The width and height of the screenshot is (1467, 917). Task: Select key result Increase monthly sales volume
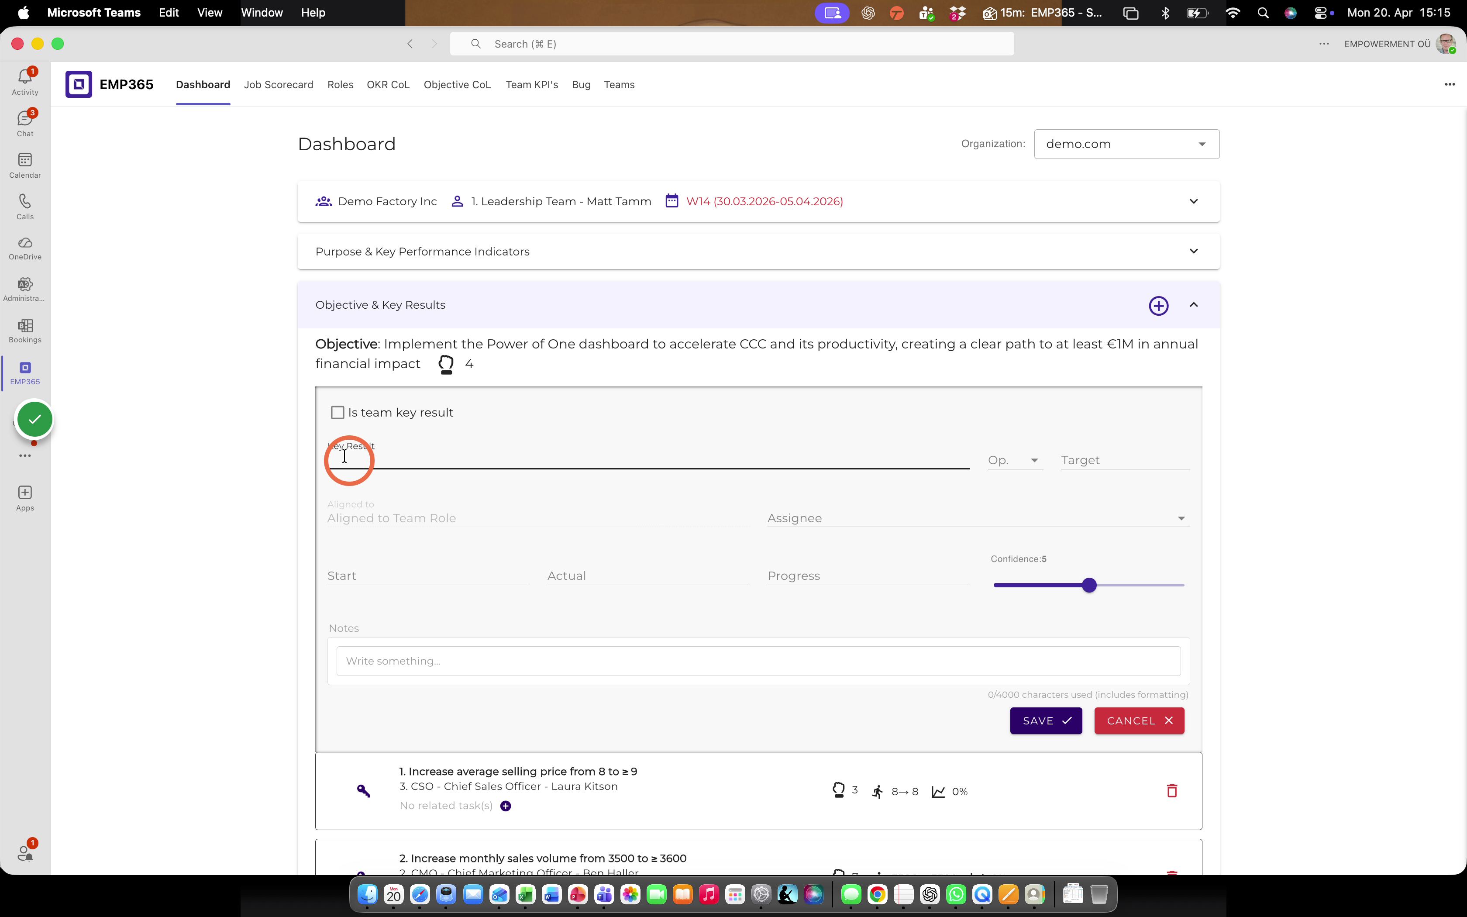tap(543, 858)
